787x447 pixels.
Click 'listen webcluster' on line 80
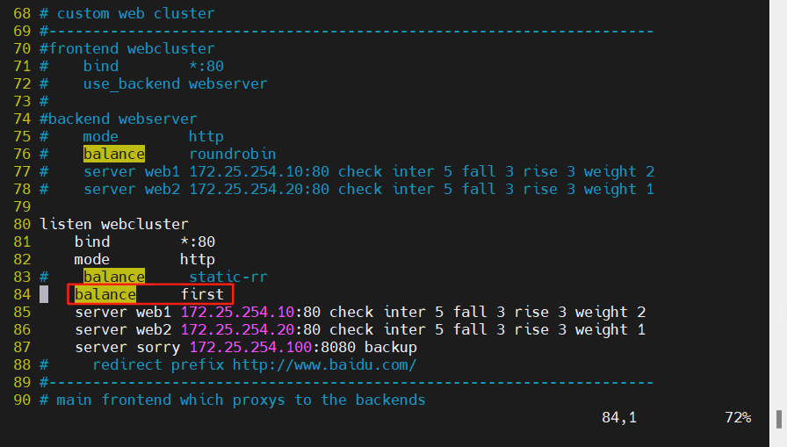coord(114,224)
